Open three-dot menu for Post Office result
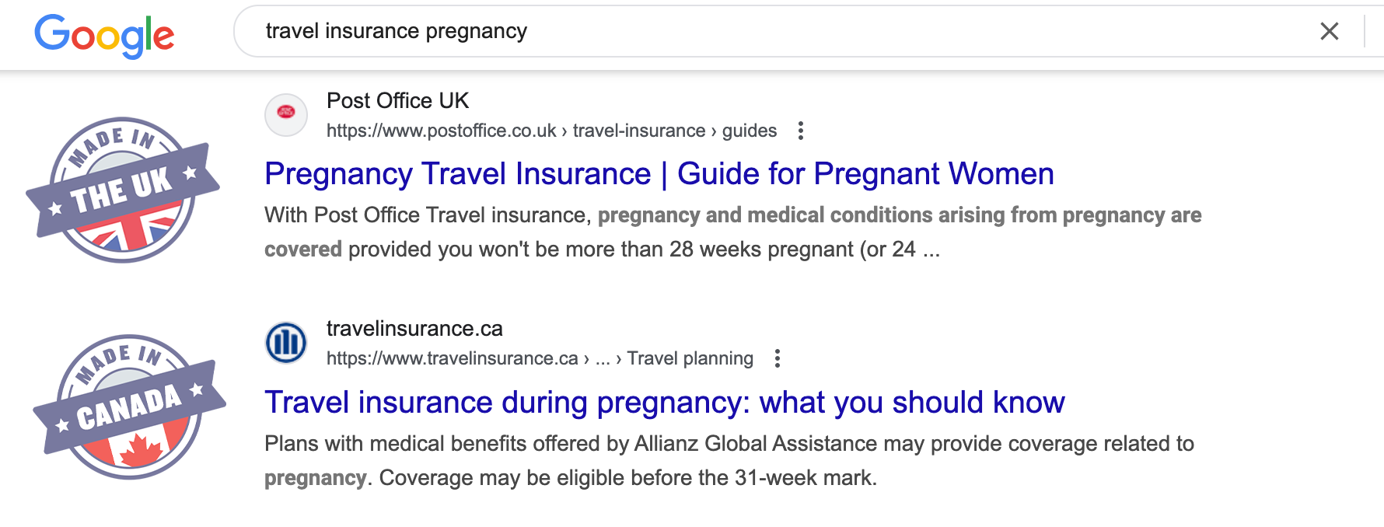Screen dimensions: 1384x527 [x=800, y=131]
